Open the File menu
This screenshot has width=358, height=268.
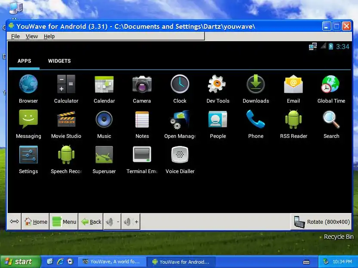[x=15, y=36]
